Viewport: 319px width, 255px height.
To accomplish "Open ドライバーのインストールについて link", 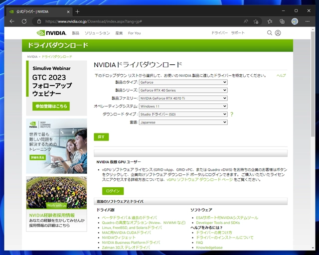I will click(x=225, y=238).
